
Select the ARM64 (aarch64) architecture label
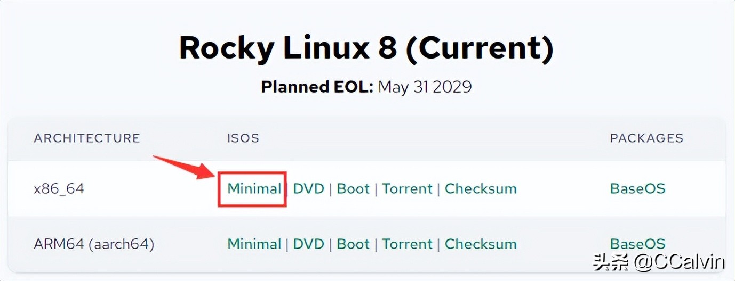tap(94, 244)
